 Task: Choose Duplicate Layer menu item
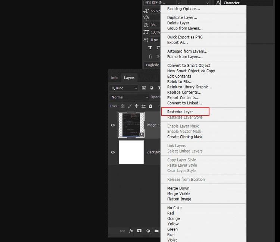203,18
